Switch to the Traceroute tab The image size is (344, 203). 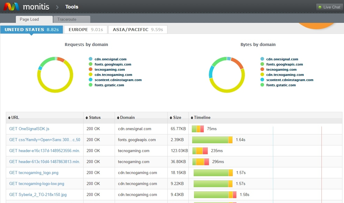click(x=72, y=19)
